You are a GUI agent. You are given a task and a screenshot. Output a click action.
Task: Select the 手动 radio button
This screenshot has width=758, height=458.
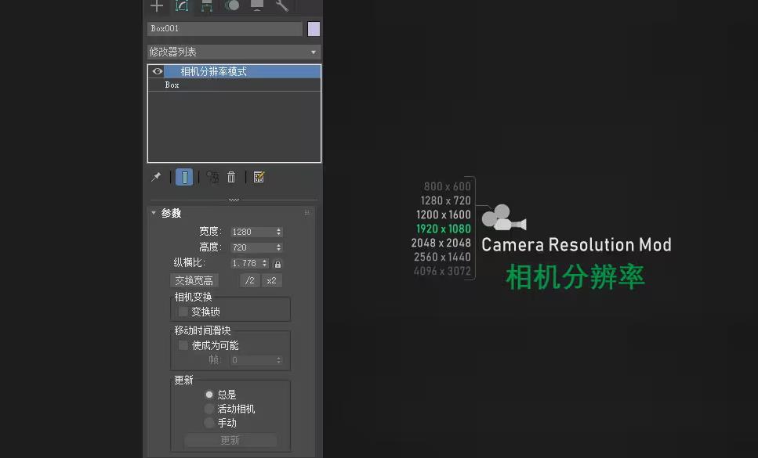pyautogui.click(x=209, y=424)
